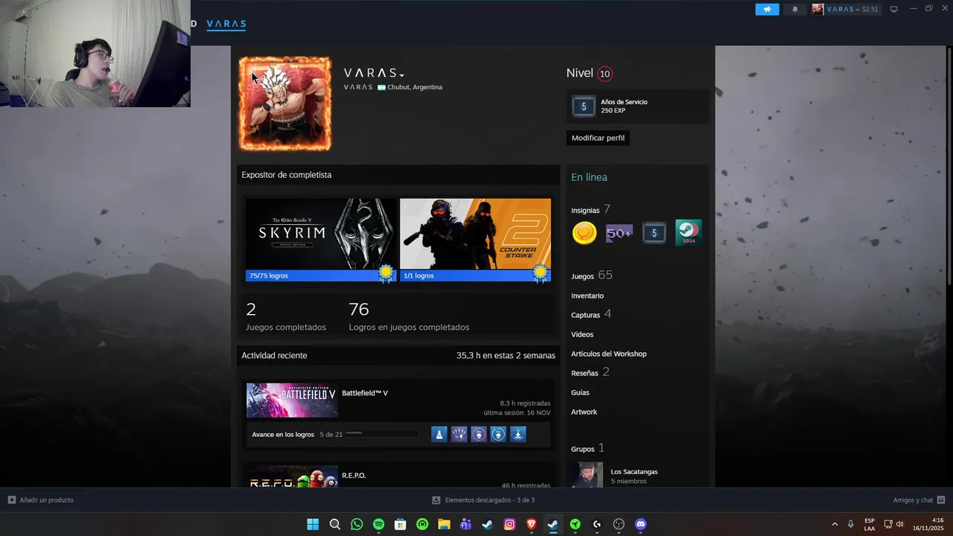Open the Juegos 65 link
The width and height of the screenshot is (953, 536).
click(x=592, y=275)
